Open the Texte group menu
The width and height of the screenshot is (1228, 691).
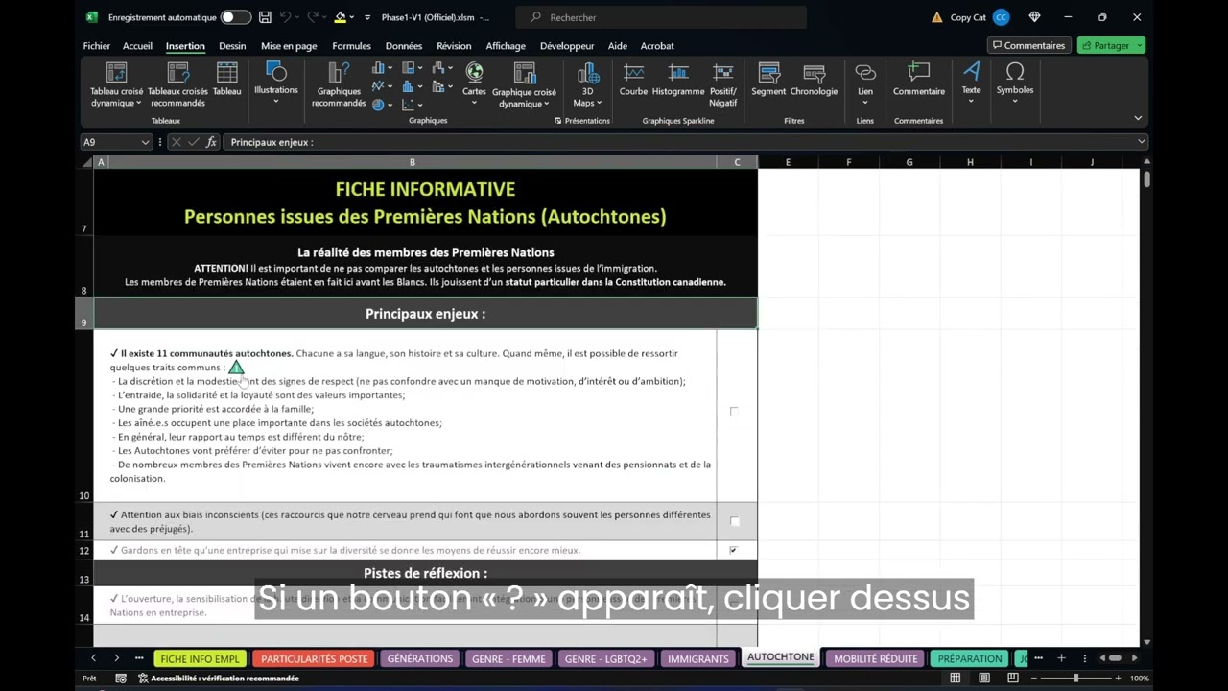972,83
